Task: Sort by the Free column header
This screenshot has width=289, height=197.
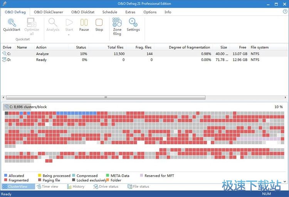Action: click(242, 47)
